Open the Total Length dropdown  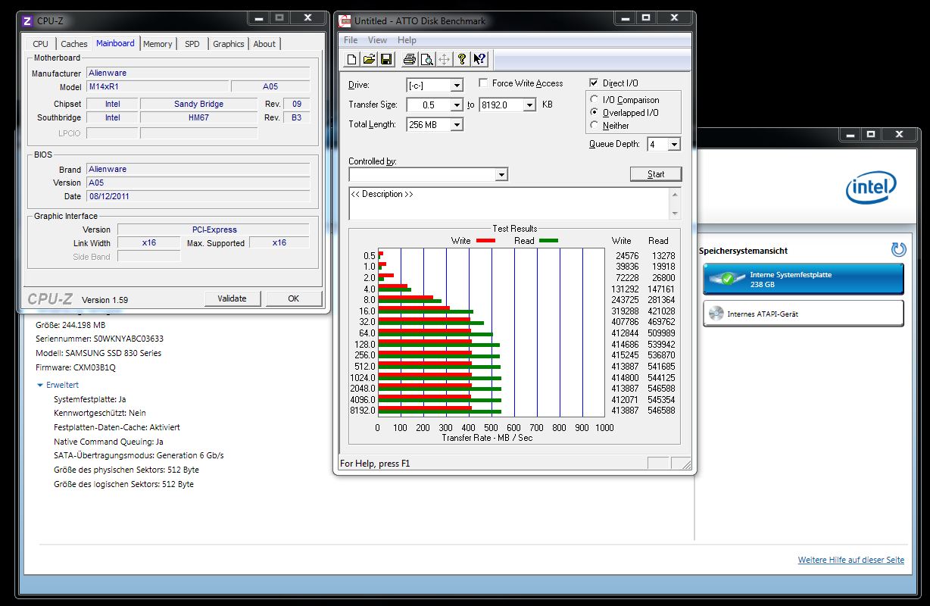point(457,124)
